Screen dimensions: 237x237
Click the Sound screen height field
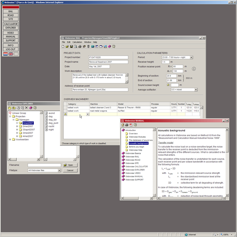point(175,85)
